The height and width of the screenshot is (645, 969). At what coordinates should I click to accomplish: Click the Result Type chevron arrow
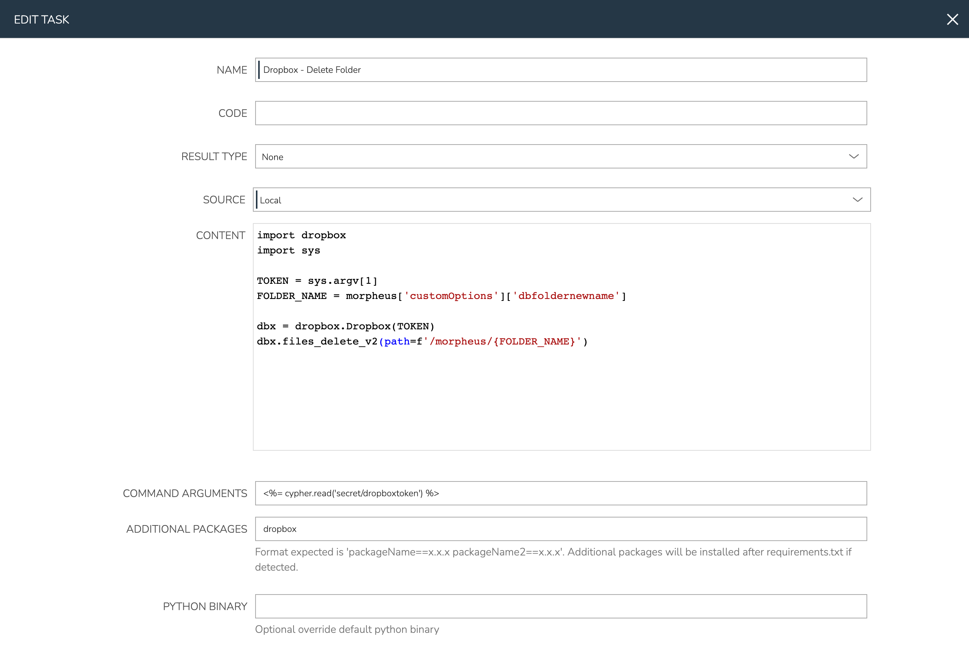854,156
